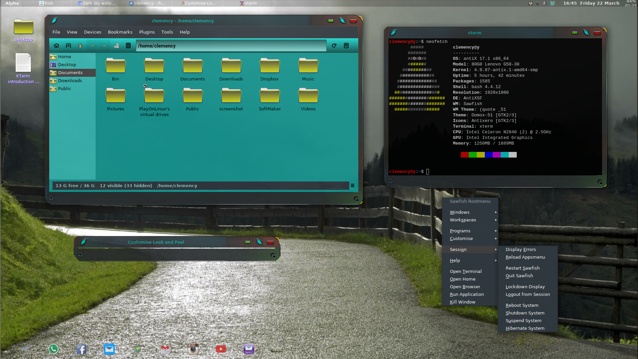
Task: Click the Forward arrow in file manager toolbar
Action: (104, 46)
